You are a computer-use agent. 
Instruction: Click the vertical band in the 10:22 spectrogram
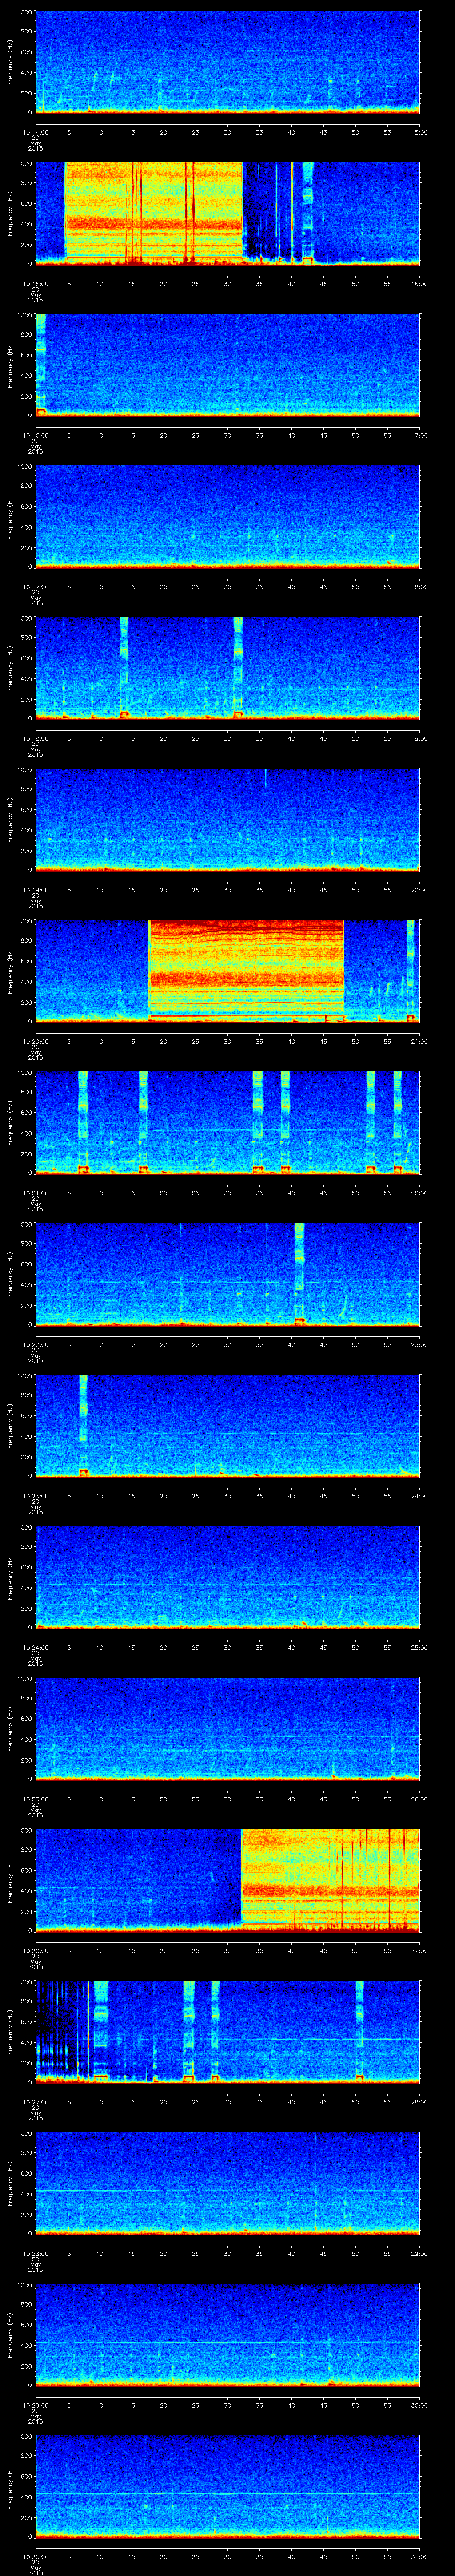pos(299,1273)
